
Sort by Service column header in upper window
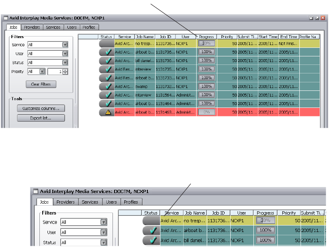pos(125,37)
